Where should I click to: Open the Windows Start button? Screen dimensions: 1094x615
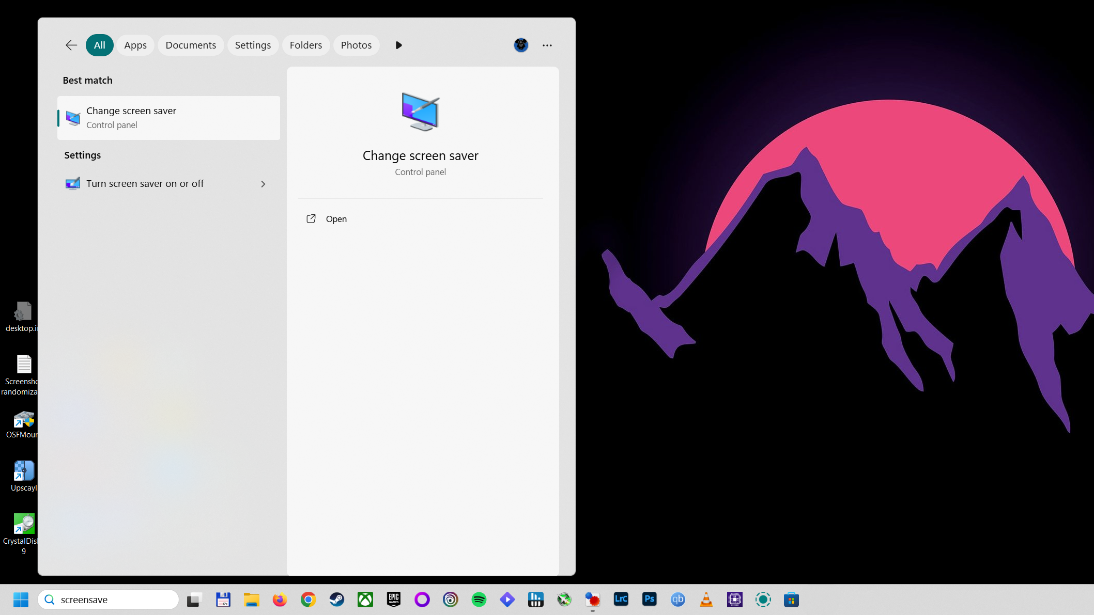click(21, 600)
